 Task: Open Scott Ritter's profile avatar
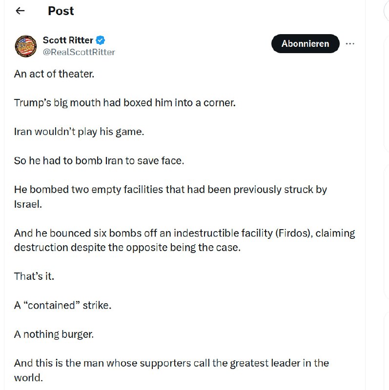coord(26,46)
